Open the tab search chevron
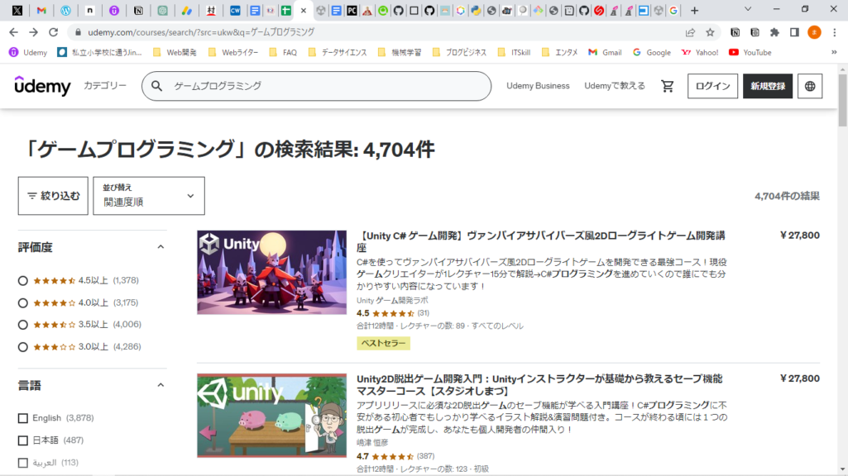848x476 pixels. pyautogui.click(x=748, y=9)
